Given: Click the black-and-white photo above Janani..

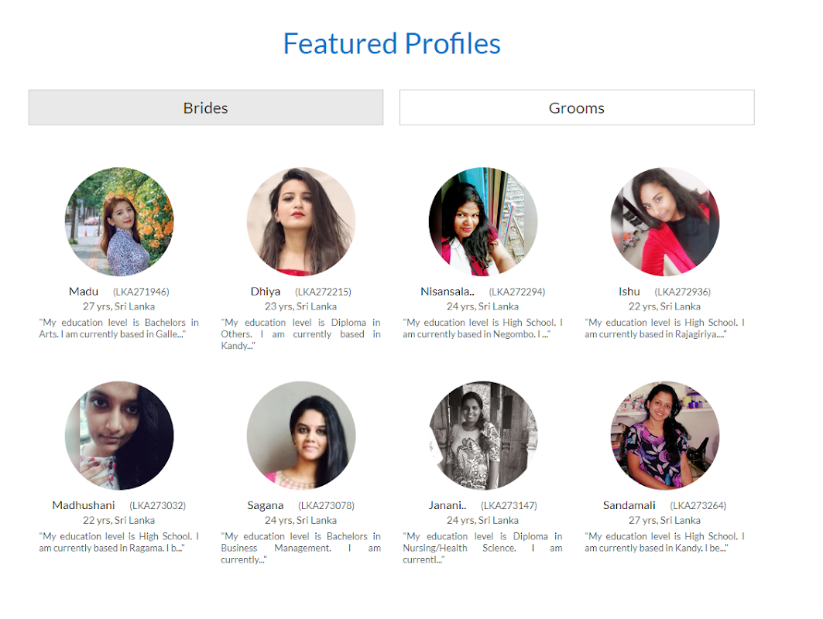Looking at the screenshot, I should 483,436.
